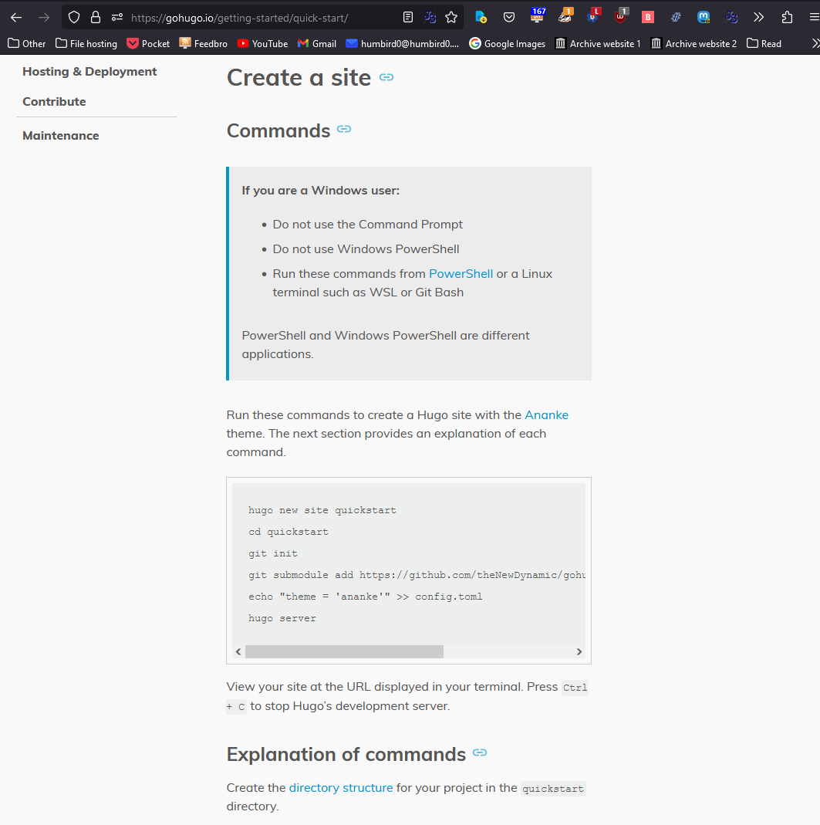Click the extension icon with 167 badge
820x825 pixels.
(x=538, y=17)
